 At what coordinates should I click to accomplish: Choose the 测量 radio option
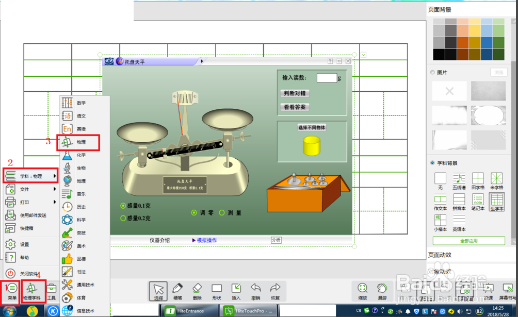coord(222,212)
